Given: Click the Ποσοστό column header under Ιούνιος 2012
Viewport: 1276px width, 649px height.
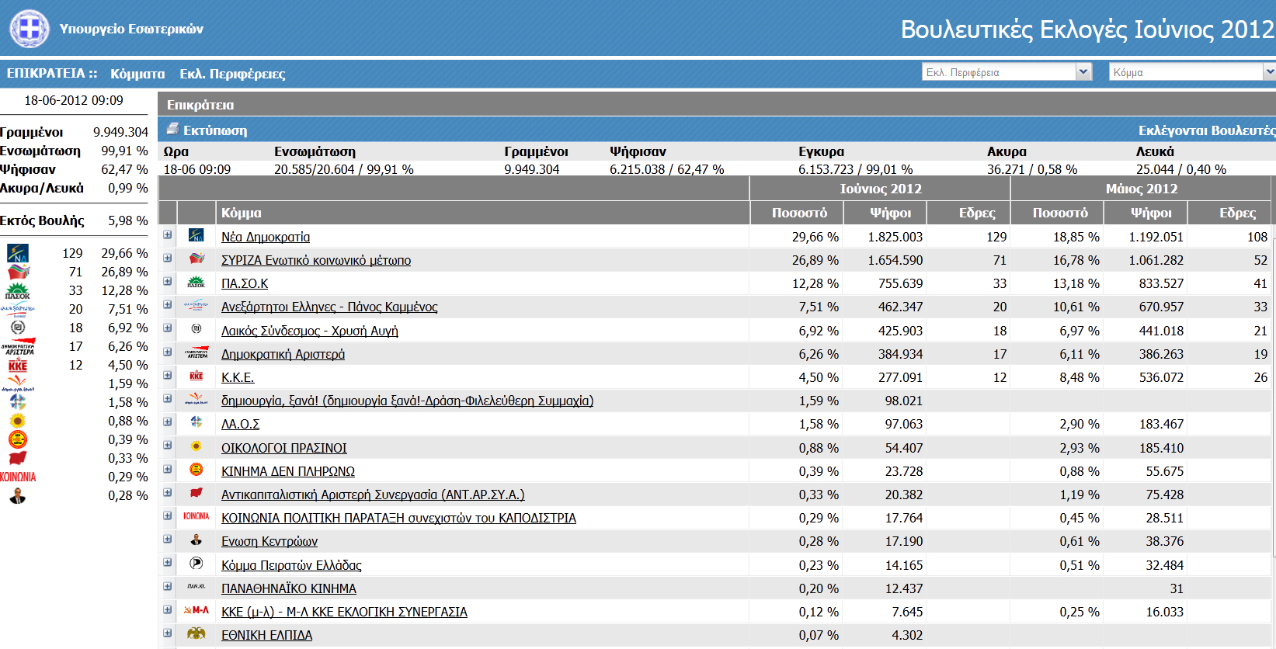Looking at the screenshot, I should (799, 213).
